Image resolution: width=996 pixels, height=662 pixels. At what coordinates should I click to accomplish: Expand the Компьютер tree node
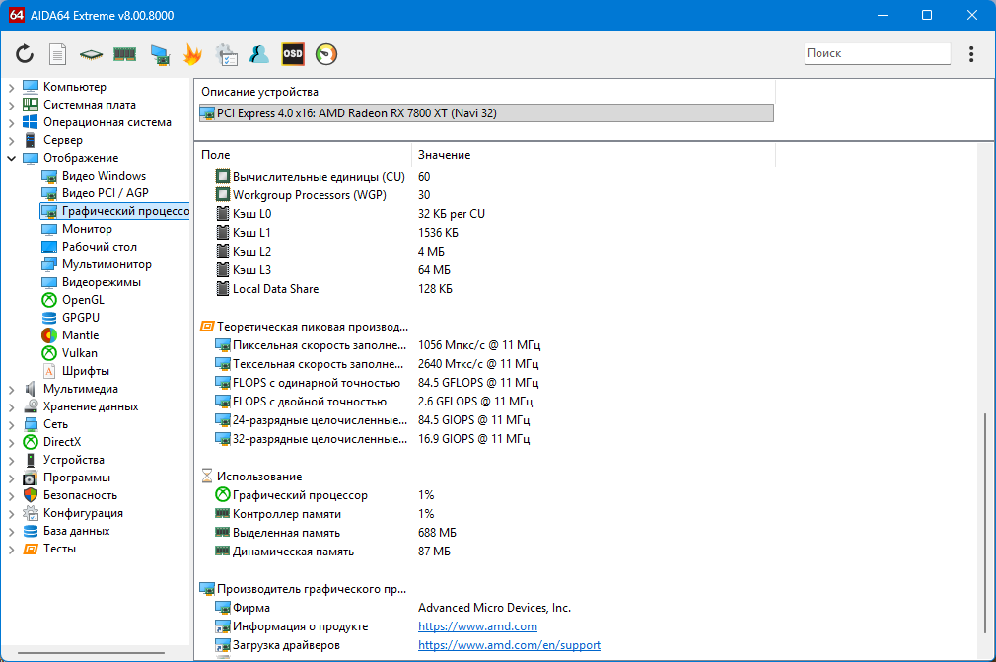click(11, 87)
